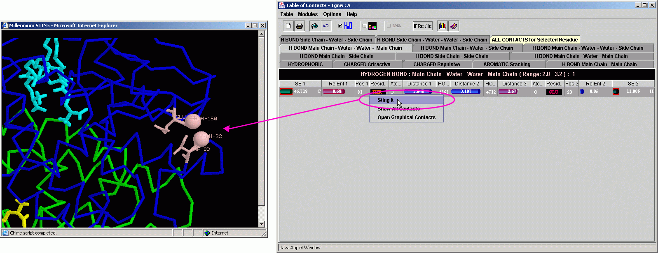
Task: Click the blue RelEnt 2 dot indicator
Action: point(582,92)
